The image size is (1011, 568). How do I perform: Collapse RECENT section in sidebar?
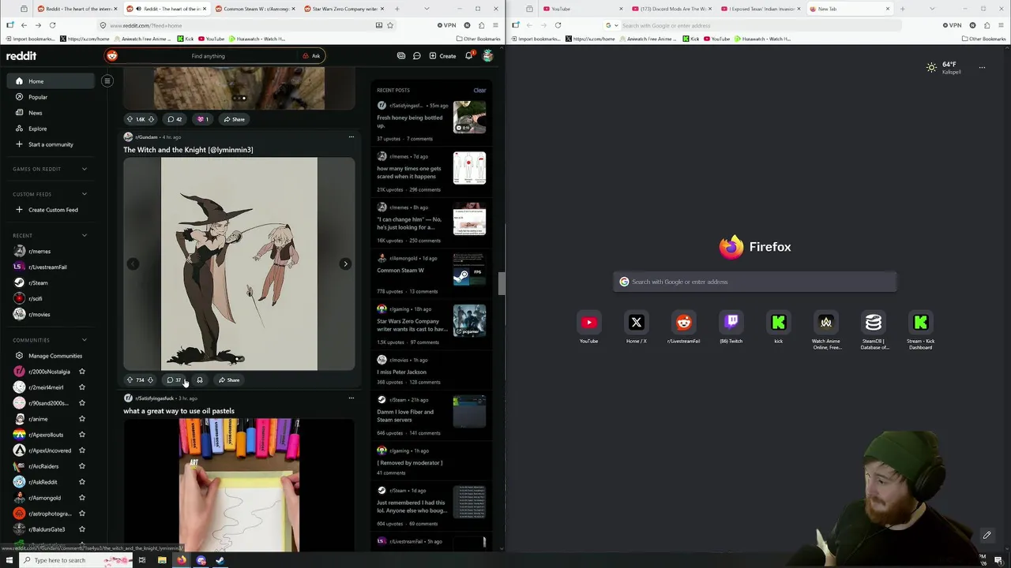click(85, 235)
